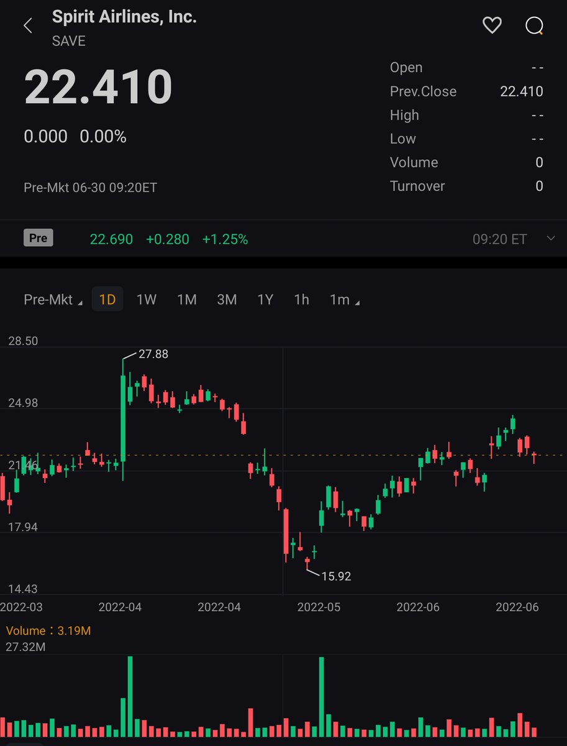567x746 pixels.
Task: Click the 17.94 price axis label
Action: tap(23, 527)
